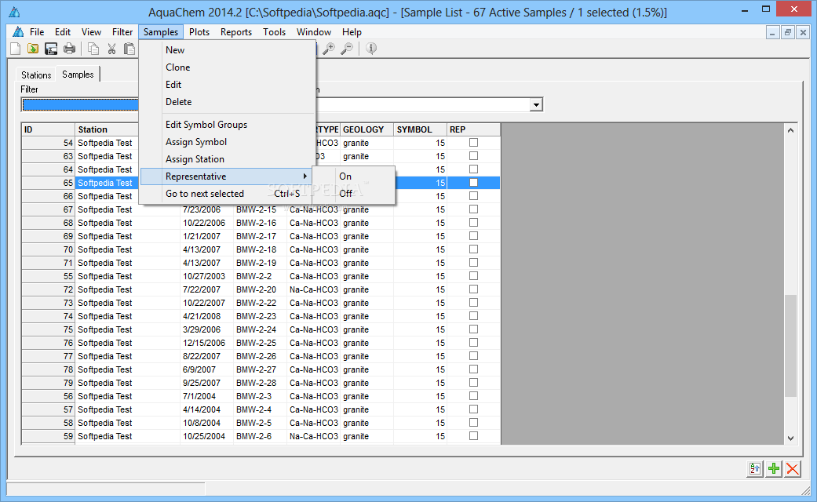817x502 pixels.
Task: Tick REP checkbox for sample ID 63
Action: 473,156
